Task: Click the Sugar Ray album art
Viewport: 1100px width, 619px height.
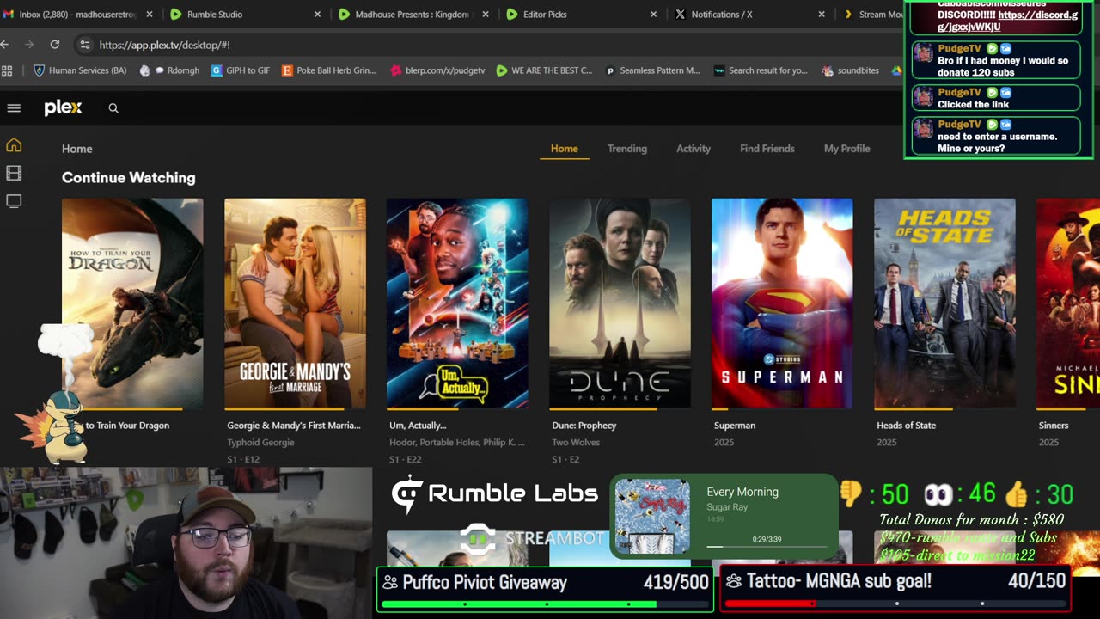Action: 652,517
